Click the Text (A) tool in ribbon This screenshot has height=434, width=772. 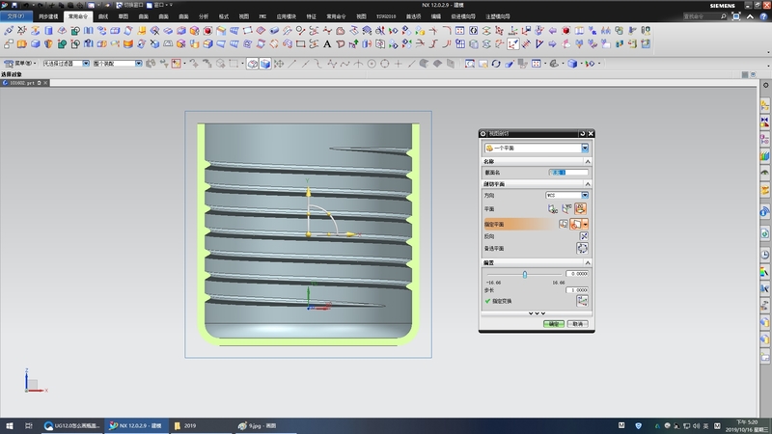pyautogui.click(x=328, y=43)
